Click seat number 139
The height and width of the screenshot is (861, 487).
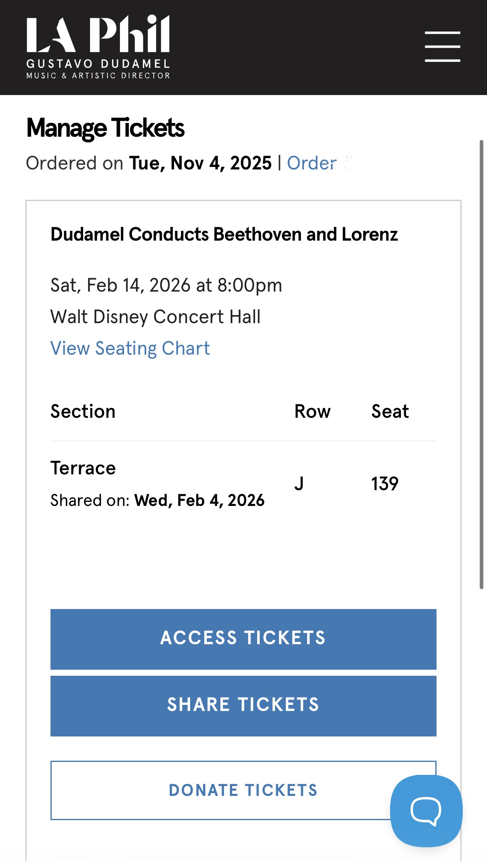pyautogui.click(x=385, y=484)
